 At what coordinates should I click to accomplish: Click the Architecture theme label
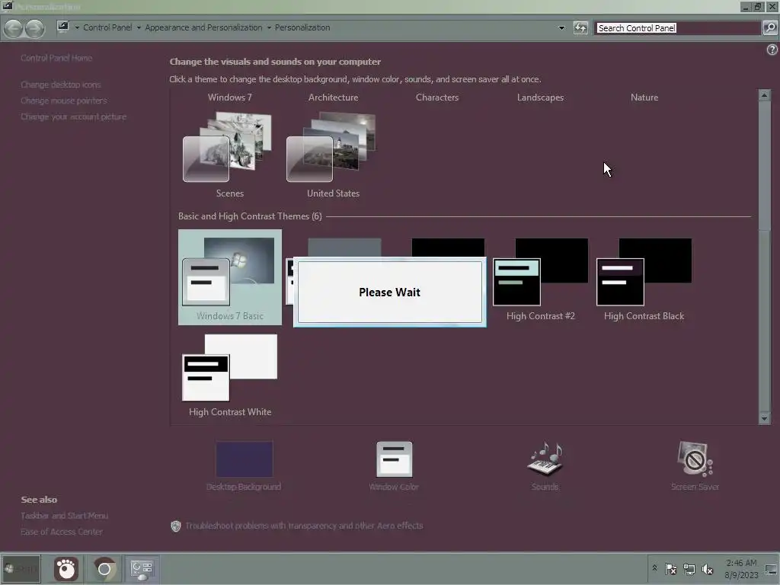(334, 97)
